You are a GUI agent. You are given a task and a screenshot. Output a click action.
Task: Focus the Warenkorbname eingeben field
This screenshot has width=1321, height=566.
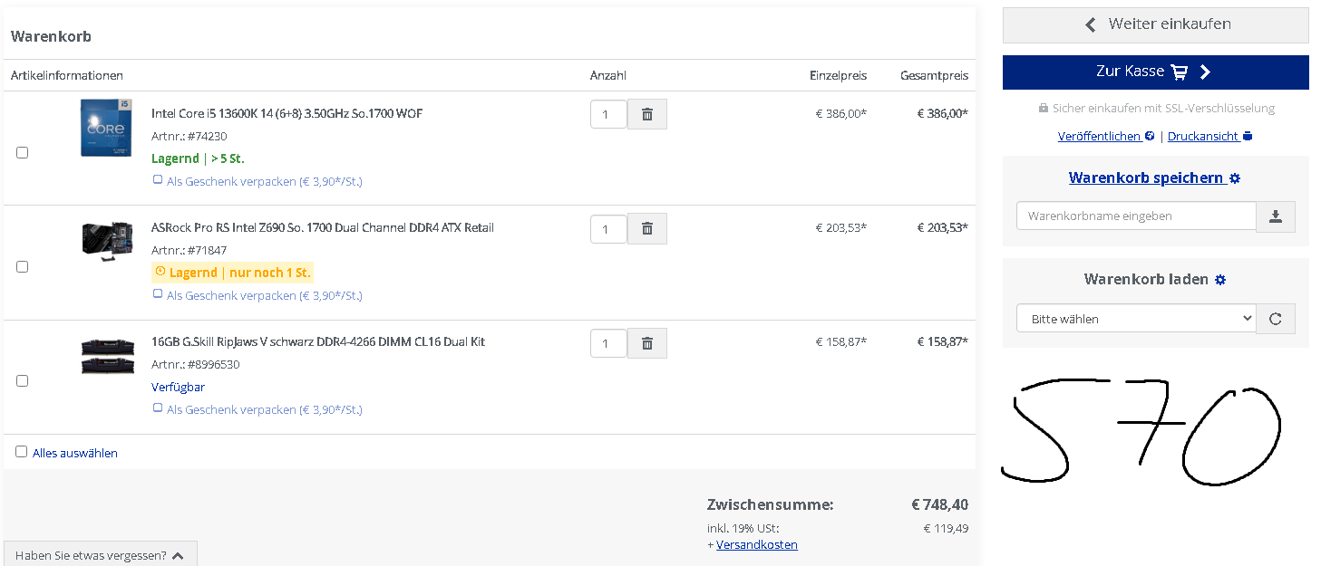tap(1136, 216)
